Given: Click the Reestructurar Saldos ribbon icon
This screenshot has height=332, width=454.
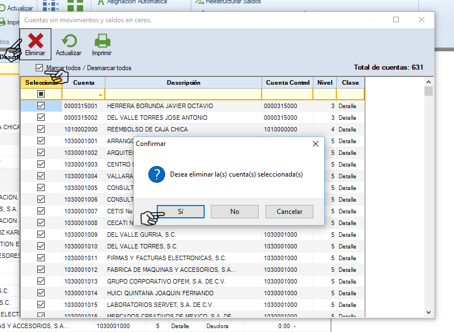Looking at the screenshot, I should [x=200, y=2].
